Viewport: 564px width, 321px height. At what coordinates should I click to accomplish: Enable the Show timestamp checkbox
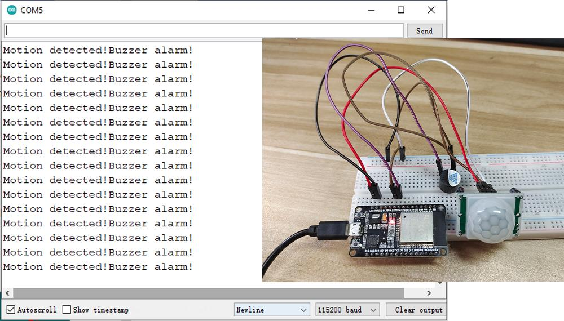point(67,310)
